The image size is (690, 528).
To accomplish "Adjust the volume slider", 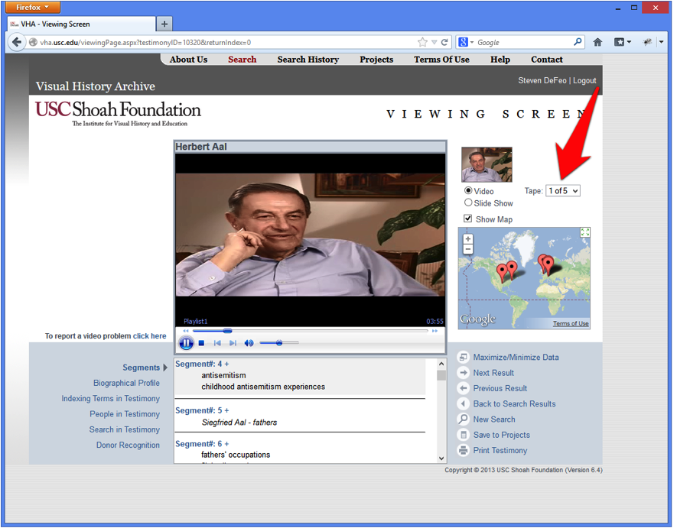I will pyautogui.click(x=279, y=343).
